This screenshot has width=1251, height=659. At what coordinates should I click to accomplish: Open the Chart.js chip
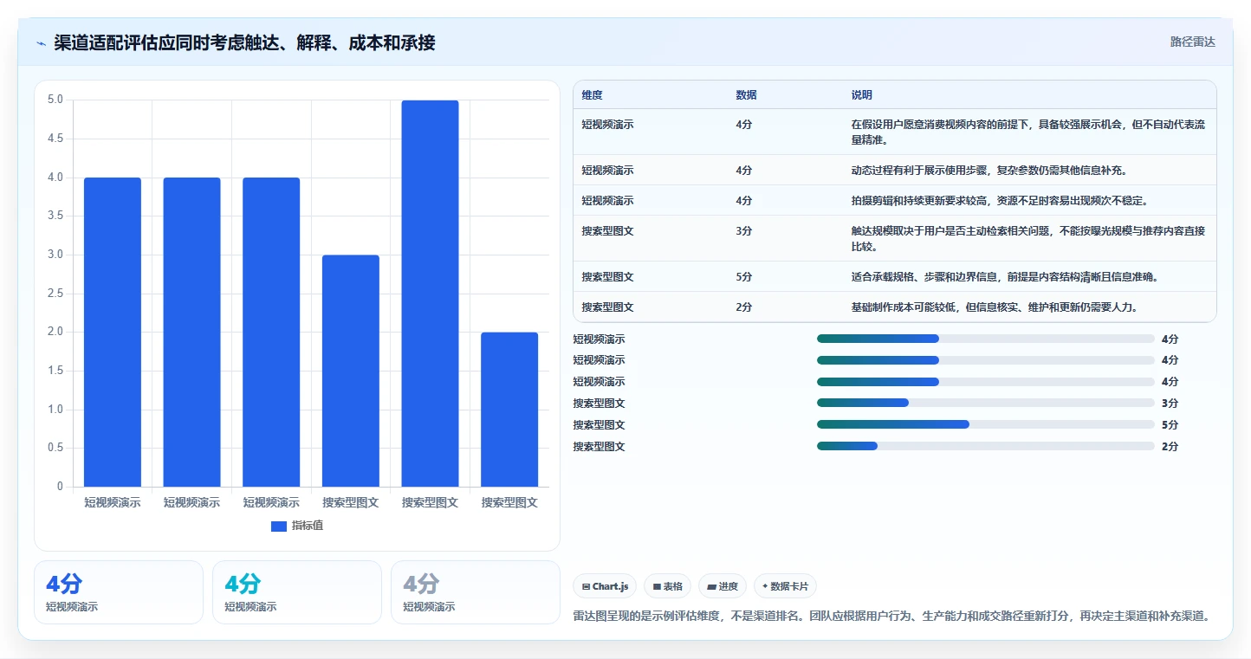click(605, 586)
